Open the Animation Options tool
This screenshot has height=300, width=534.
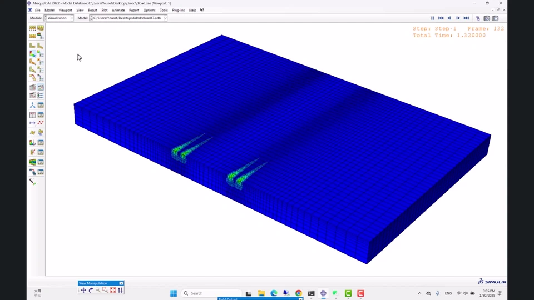click(x=41, y=96)
